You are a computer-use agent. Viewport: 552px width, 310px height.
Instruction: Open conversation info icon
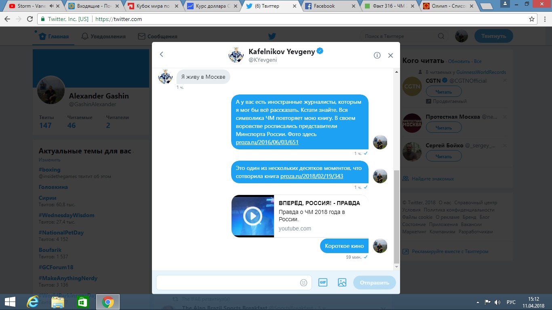coord(377,55)
